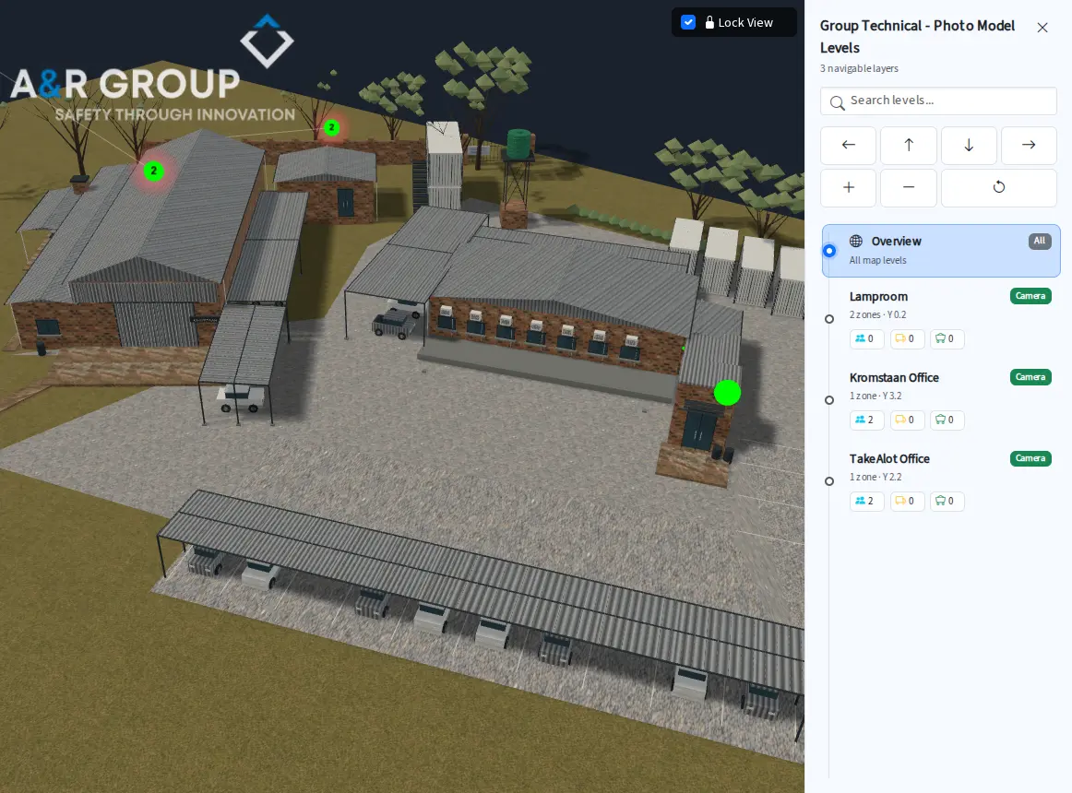
Task: Click Kromstaan Office green cart count chip
Action: point(947,420)
